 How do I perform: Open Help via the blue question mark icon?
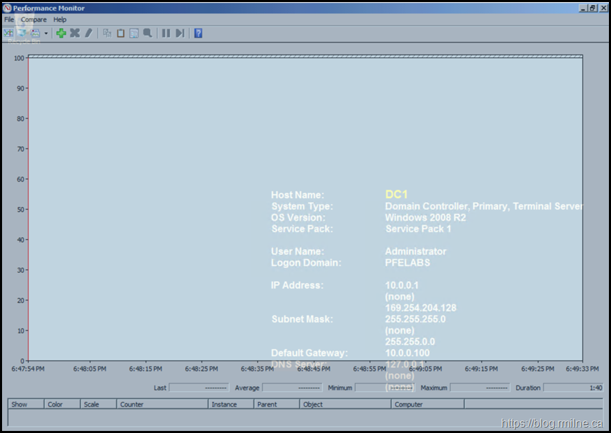[198, 33]
